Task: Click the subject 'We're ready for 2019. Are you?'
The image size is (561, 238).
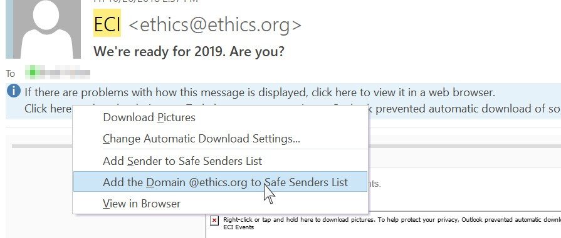Action: (x=189, y=52)
